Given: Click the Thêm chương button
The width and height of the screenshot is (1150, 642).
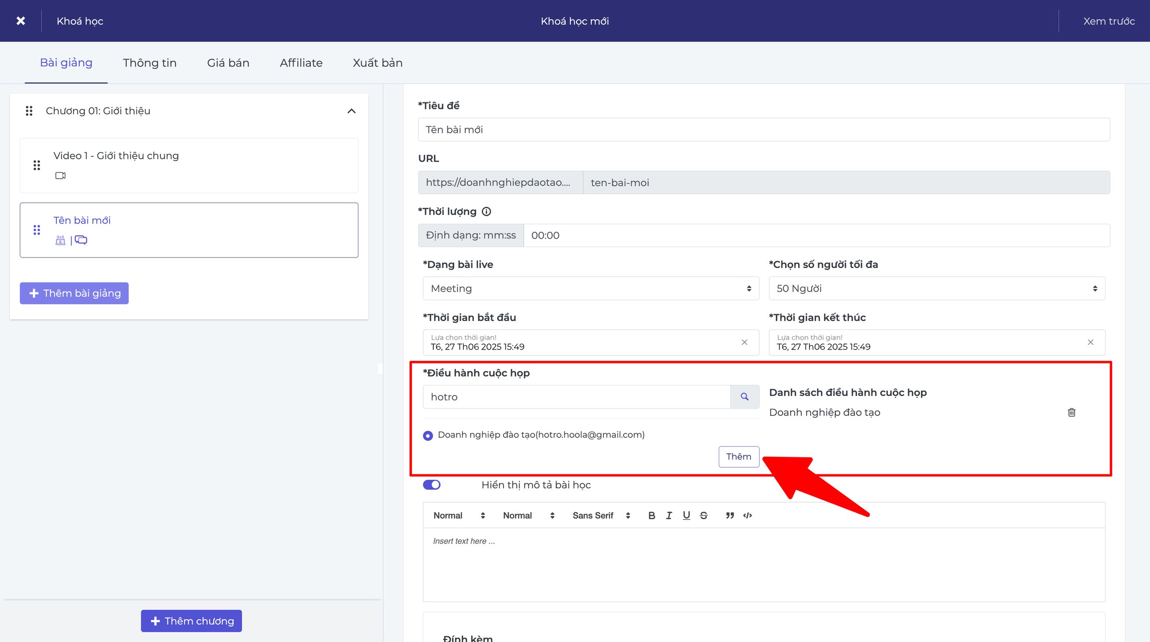Looking at the screenshot, I should pyautogui.click(x=191, y=621).
